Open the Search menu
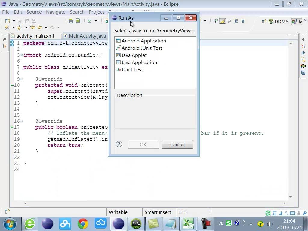Viewport: 308px width, 231px height. pos(77,12)
